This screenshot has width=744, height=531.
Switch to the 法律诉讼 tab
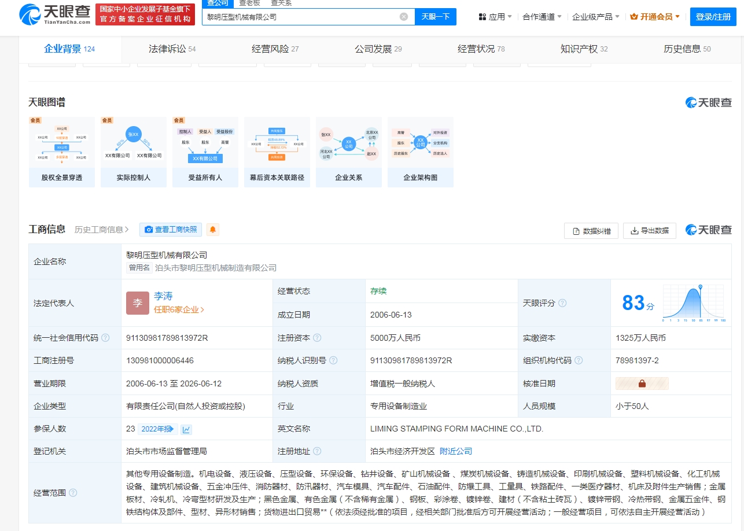(172, 49)
